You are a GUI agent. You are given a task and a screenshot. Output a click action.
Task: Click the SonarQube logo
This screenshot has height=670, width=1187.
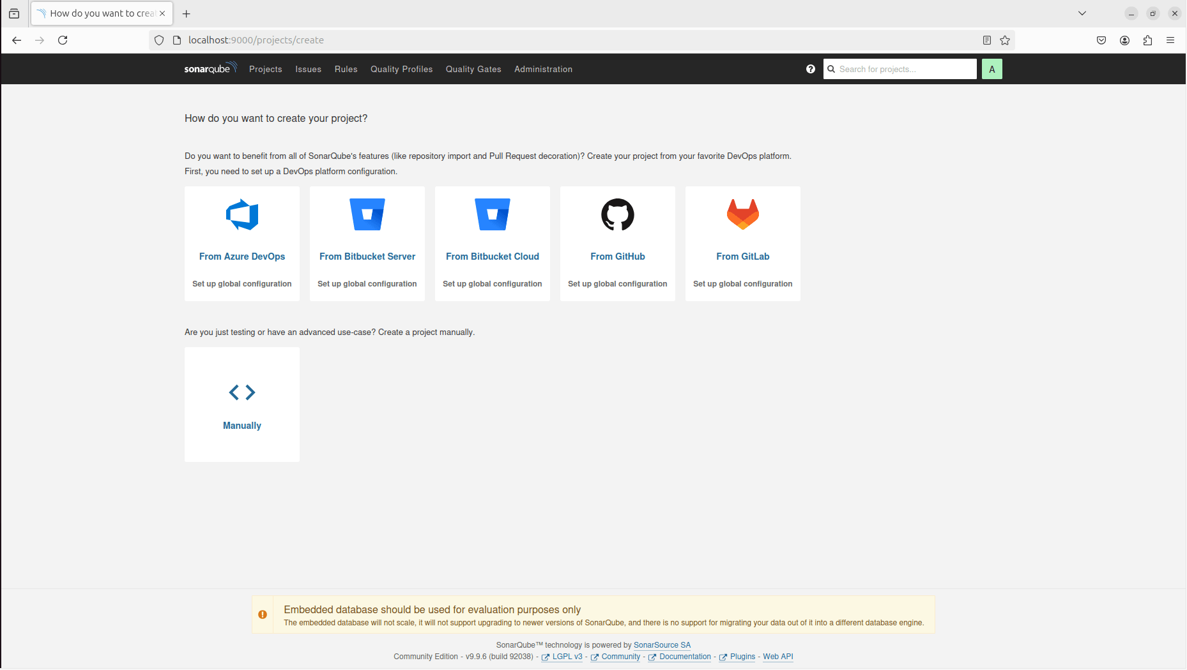210,68
